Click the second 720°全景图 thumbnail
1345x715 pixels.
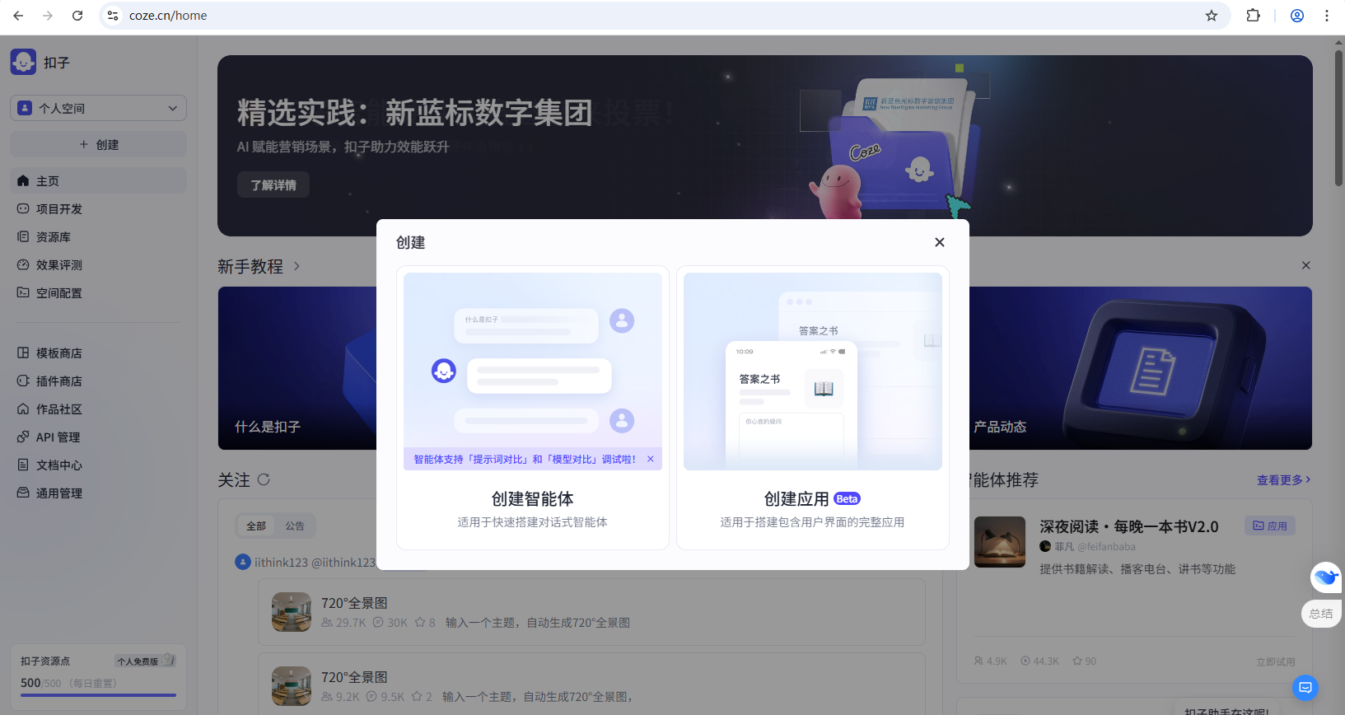[x=292, y=686]
